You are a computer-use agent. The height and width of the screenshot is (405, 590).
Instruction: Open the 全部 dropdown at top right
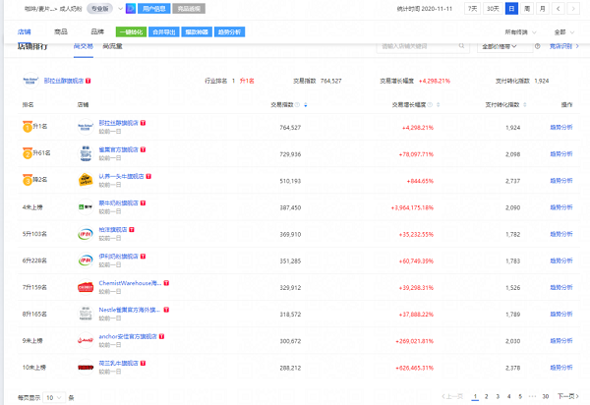[x=564, y=32]
